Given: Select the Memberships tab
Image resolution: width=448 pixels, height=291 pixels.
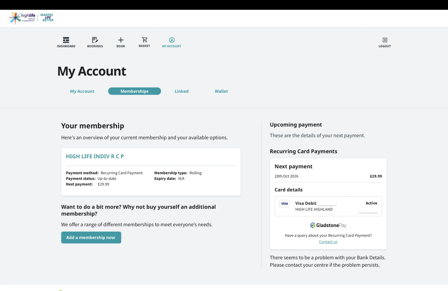Looking at the screenshot, I should [x=134, y=91].
